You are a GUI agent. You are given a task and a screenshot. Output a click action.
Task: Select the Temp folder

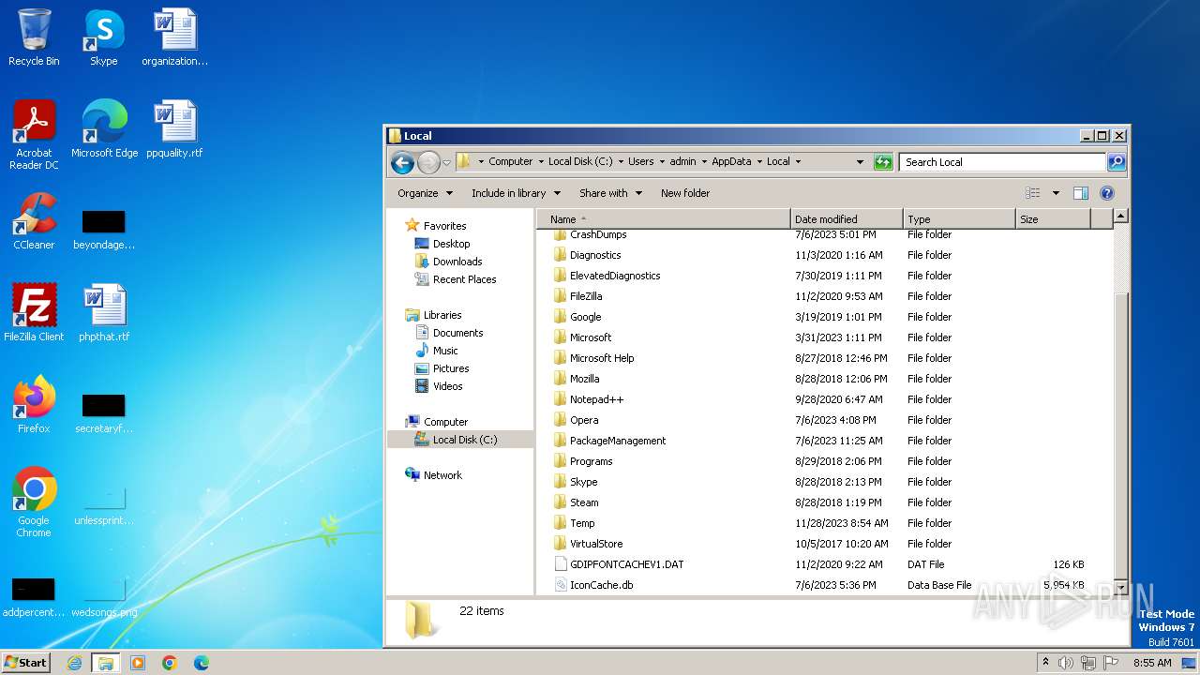coord(582,523)
